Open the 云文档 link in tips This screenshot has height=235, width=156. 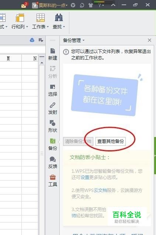(x=100, y=190)
